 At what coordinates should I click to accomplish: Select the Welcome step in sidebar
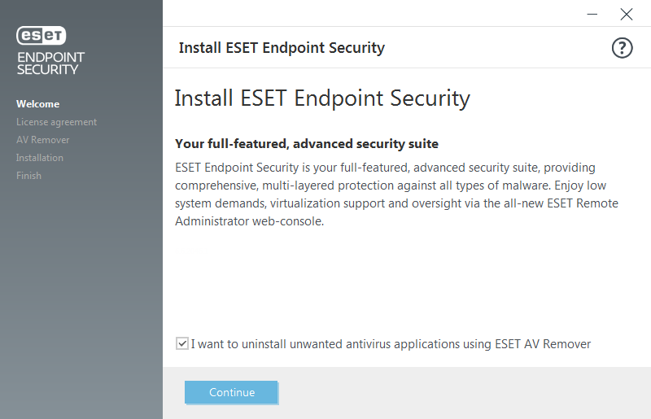pyautogui.click(x=37, y=104)
